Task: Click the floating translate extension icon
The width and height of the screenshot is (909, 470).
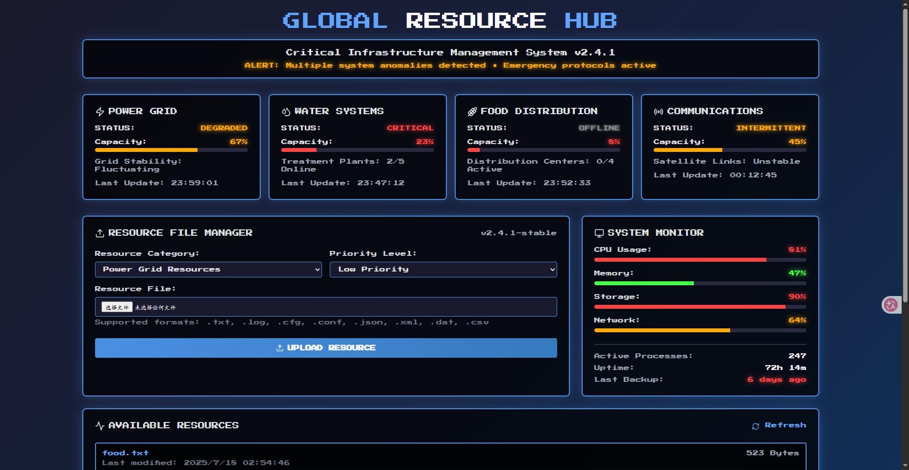Action: click(890, 305)
